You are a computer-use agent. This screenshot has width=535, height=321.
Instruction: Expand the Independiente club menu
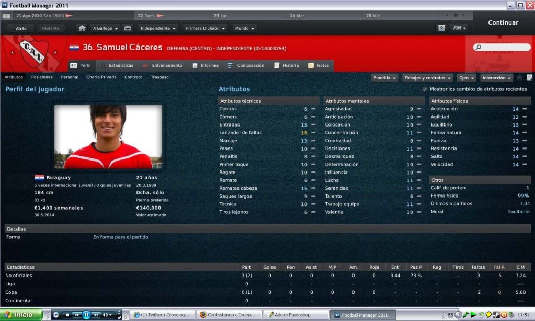pos(158,28)
